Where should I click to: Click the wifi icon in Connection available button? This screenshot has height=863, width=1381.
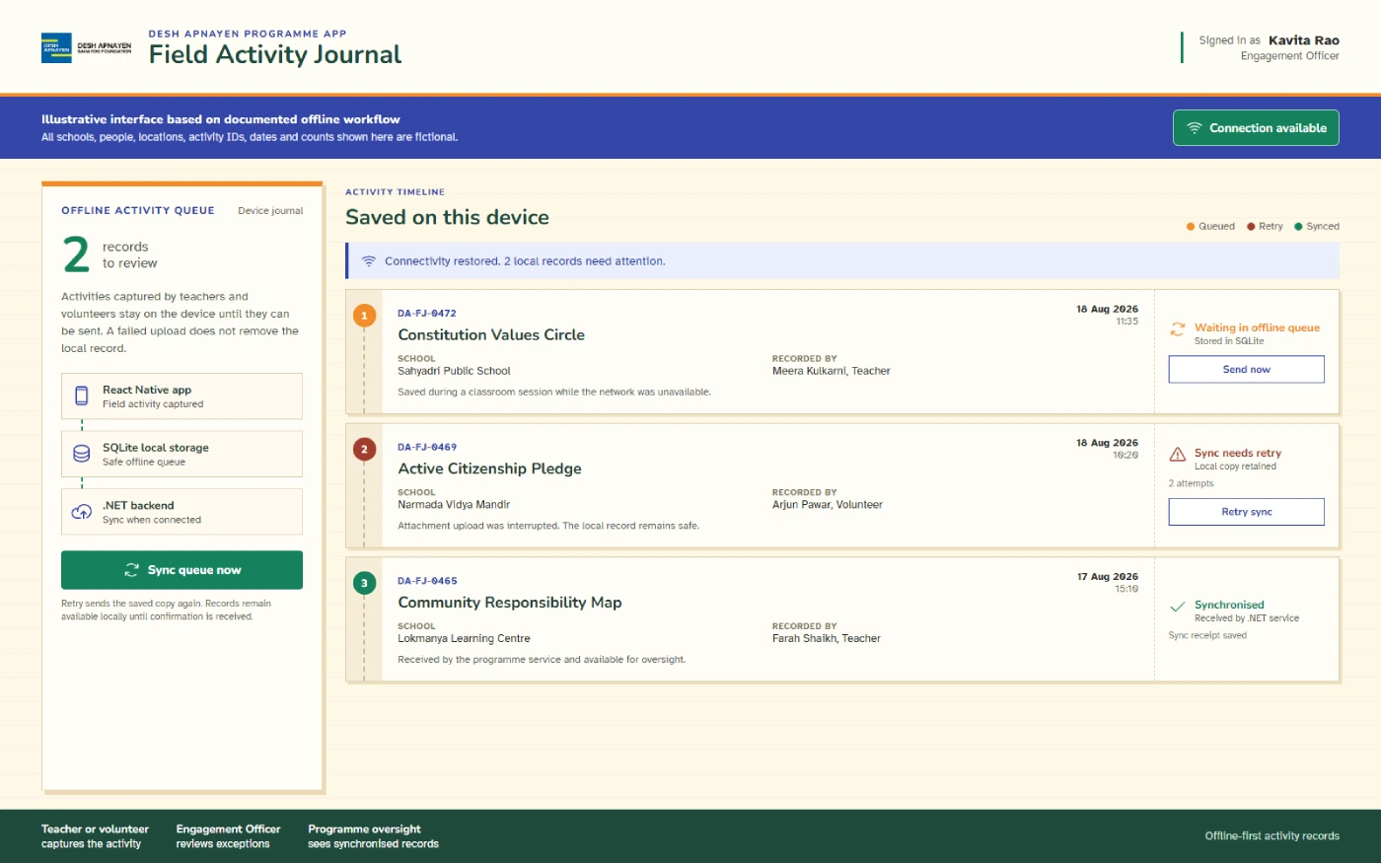coord(1195,128)
